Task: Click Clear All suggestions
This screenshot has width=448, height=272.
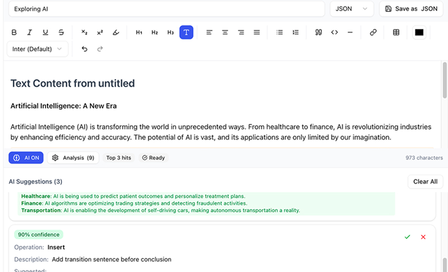Action: point(425,182)
